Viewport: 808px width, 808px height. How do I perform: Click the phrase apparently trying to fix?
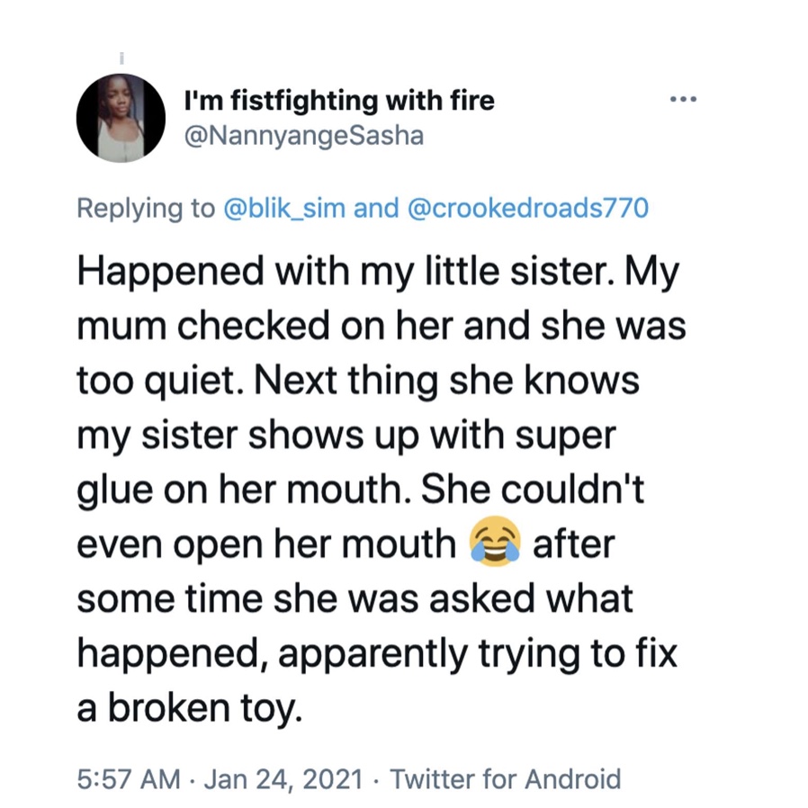477,653
